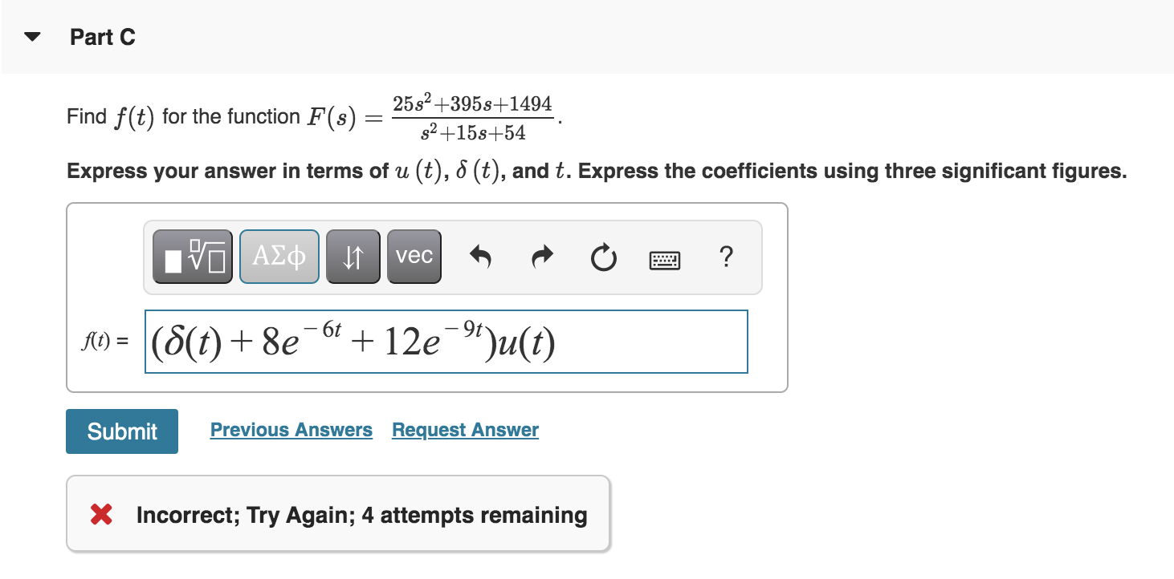Viewport: 1174px width, 579px height.
Task: Open the math templates palette
Action: [192, 256]
